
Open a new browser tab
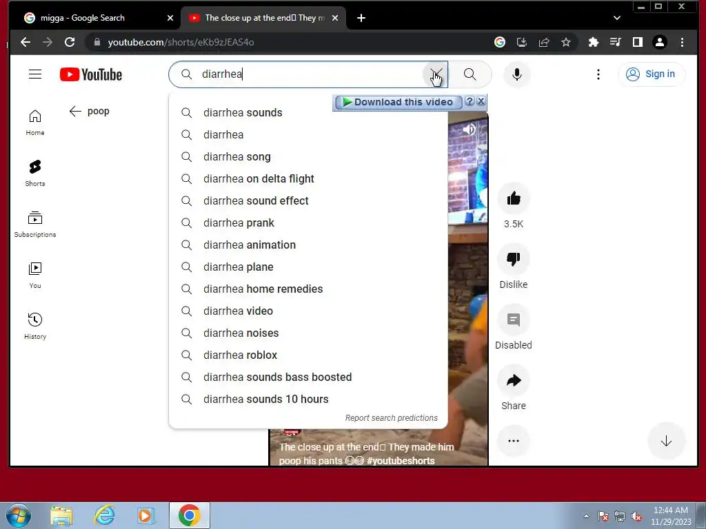(361, 18)
